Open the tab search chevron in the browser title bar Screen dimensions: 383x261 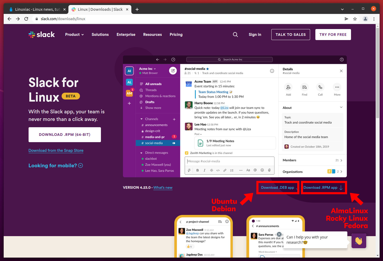click(342, 9)
